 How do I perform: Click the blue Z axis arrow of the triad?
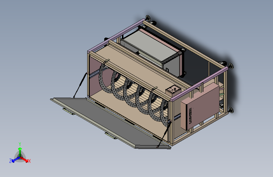click(16, 159)
